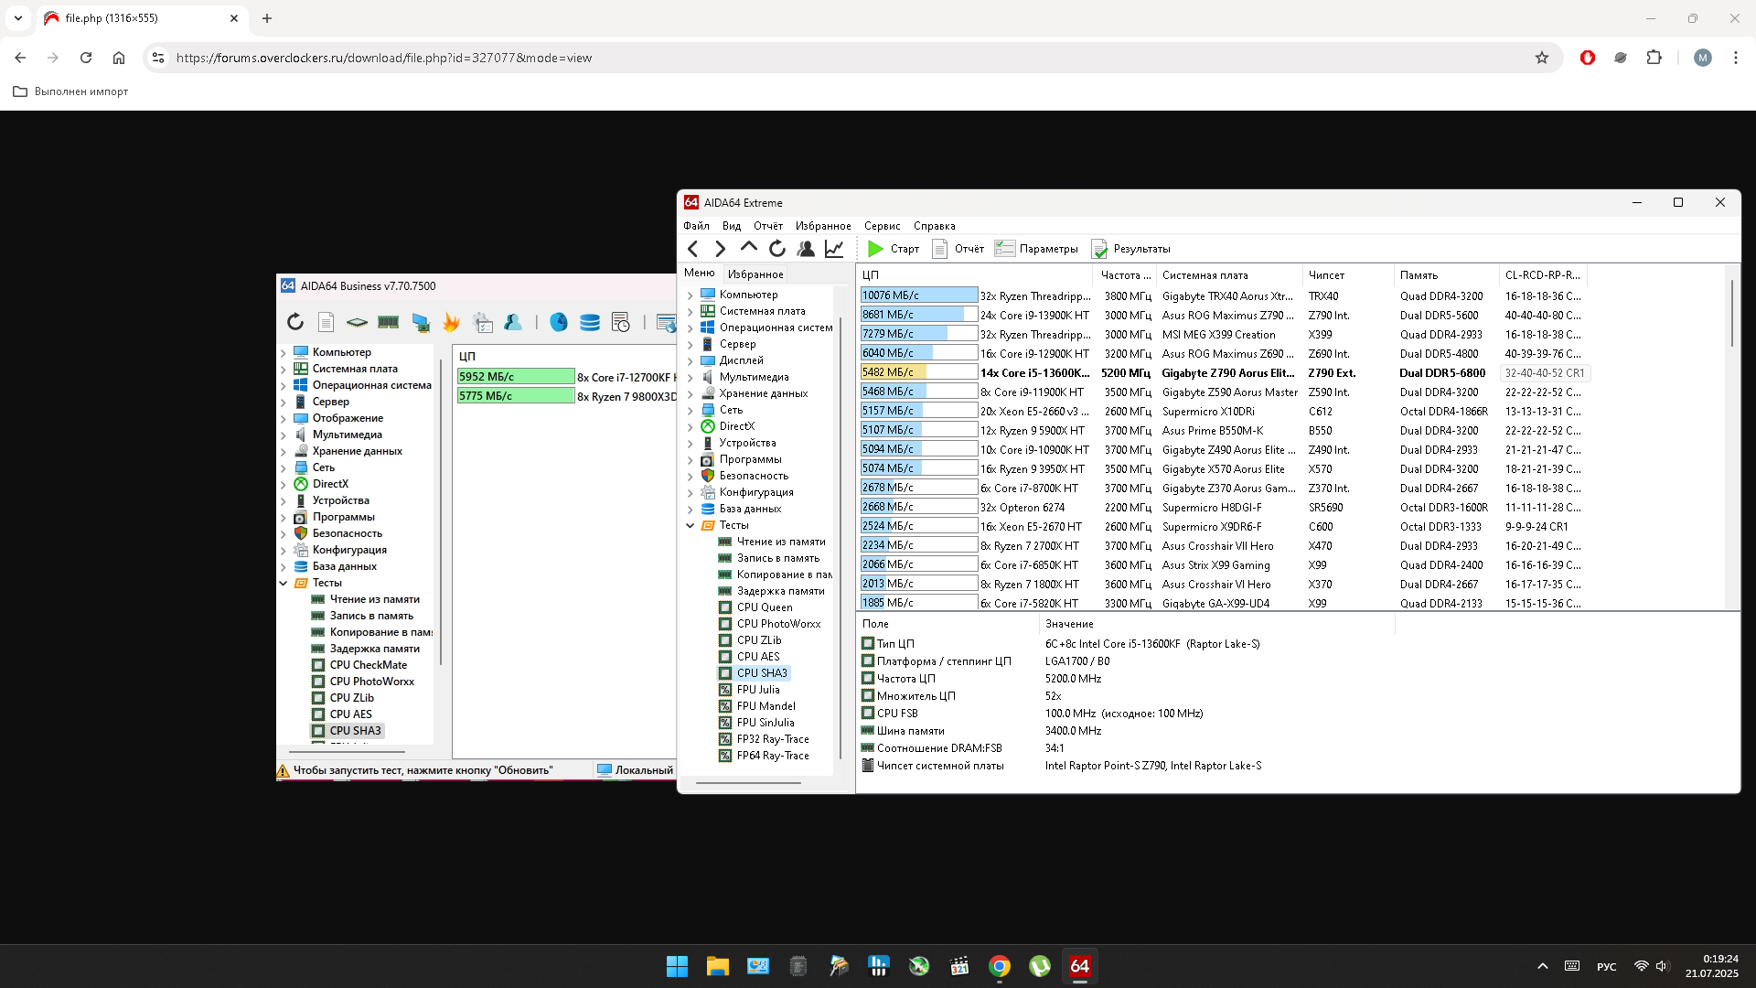Collapse the Тесты tree in AIDA64 Extreme
The width and height of the screenshot is (1756, 988).
(691, 525)
